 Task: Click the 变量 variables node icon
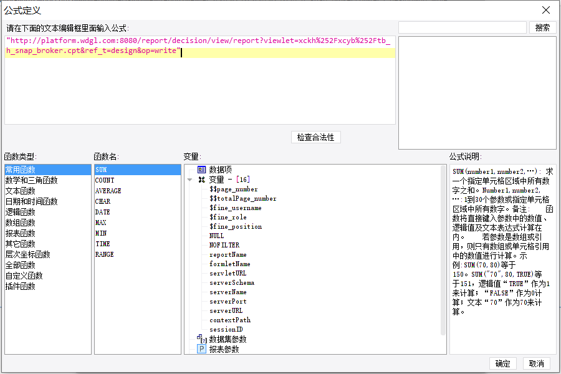click(x=202, y=180)
